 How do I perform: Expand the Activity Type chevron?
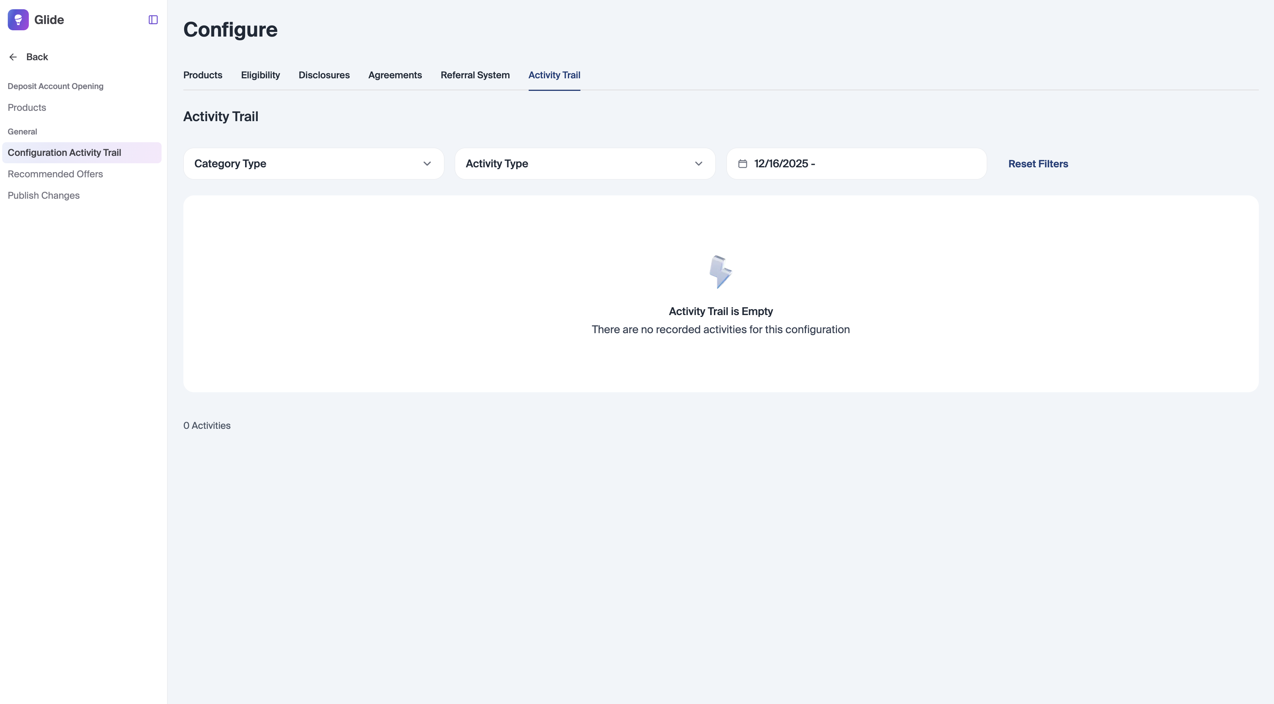point(698,164)
